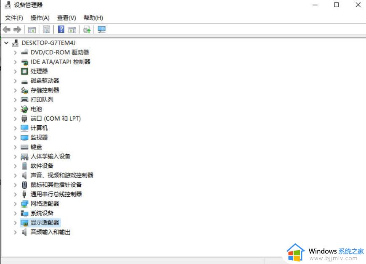Open the 文件(F) menu
Screen dimensions: 366x264
(14, 18)
